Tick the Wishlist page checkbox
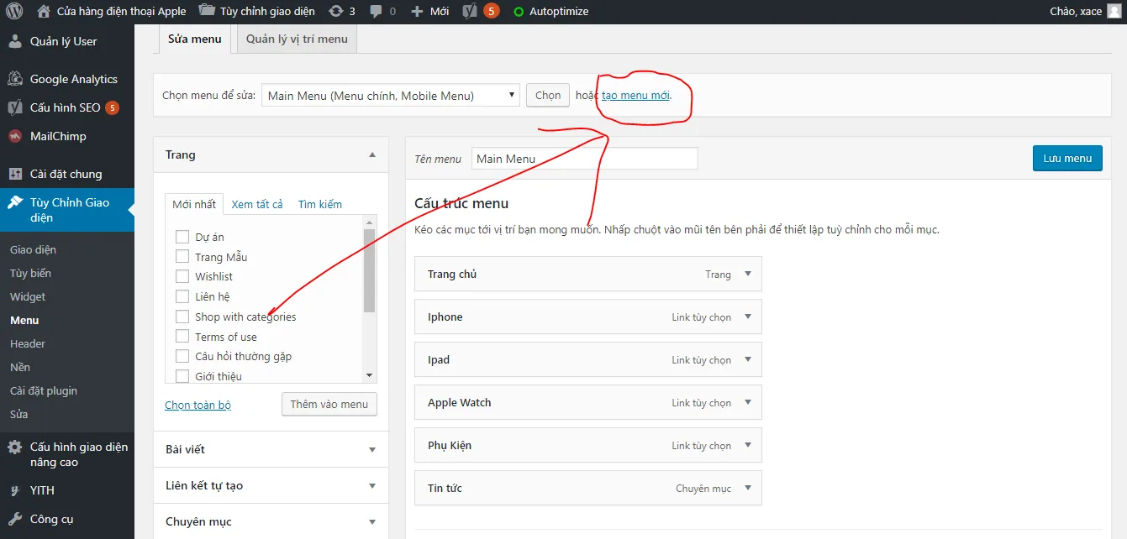The height and width of the screenshot is (539, 1127). [x=182, y=276]
